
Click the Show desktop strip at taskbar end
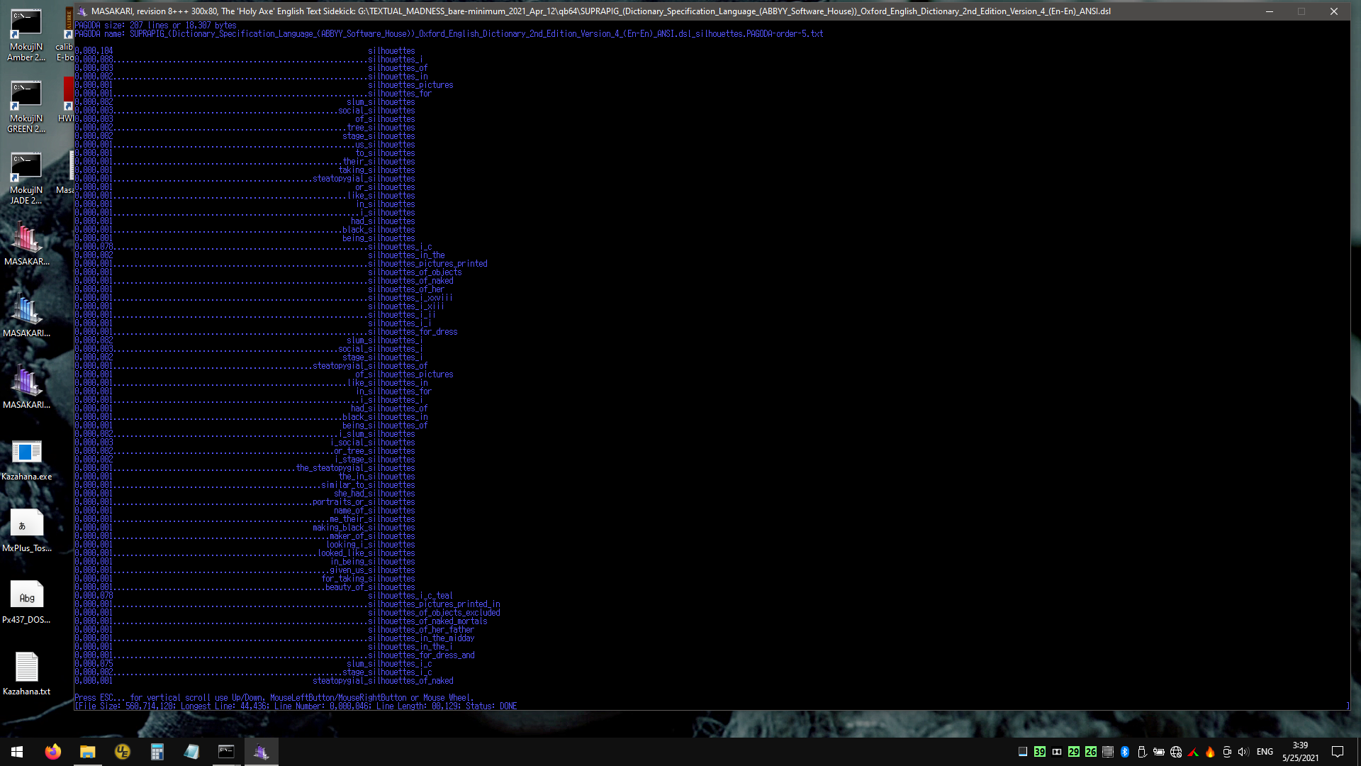pyautogui.click(x=1358, y=752)
